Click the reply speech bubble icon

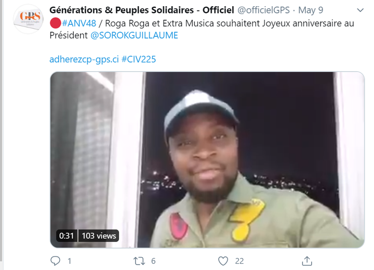(56, 261)
